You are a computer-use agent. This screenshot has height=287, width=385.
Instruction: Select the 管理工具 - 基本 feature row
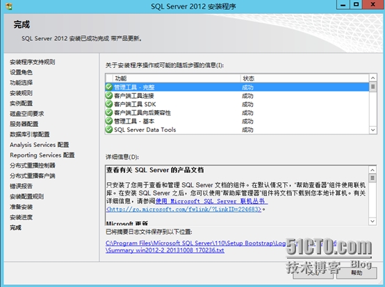(237, 121)
